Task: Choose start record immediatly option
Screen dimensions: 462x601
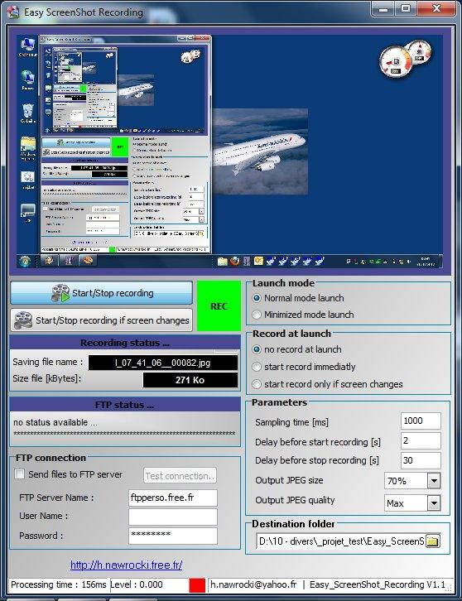Action: click(304, 367)
